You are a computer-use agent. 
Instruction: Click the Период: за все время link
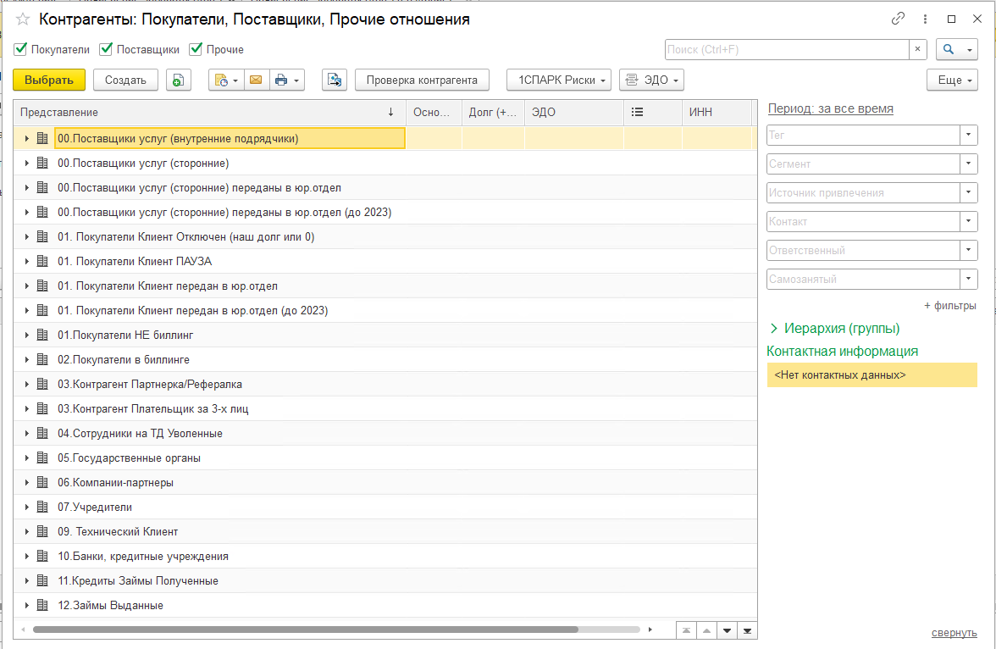[830, 108]
